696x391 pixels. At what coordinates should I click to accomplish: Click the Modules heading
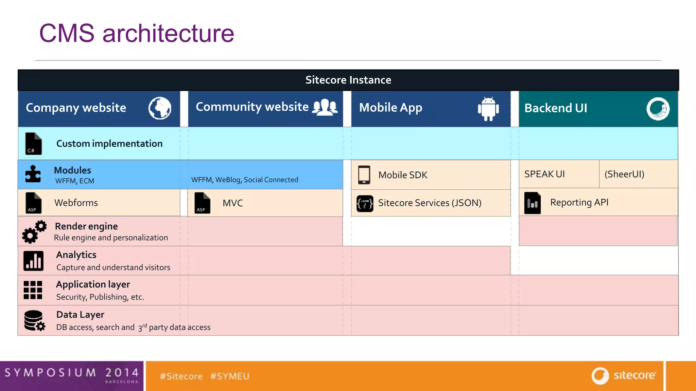(x=72, y=170)
